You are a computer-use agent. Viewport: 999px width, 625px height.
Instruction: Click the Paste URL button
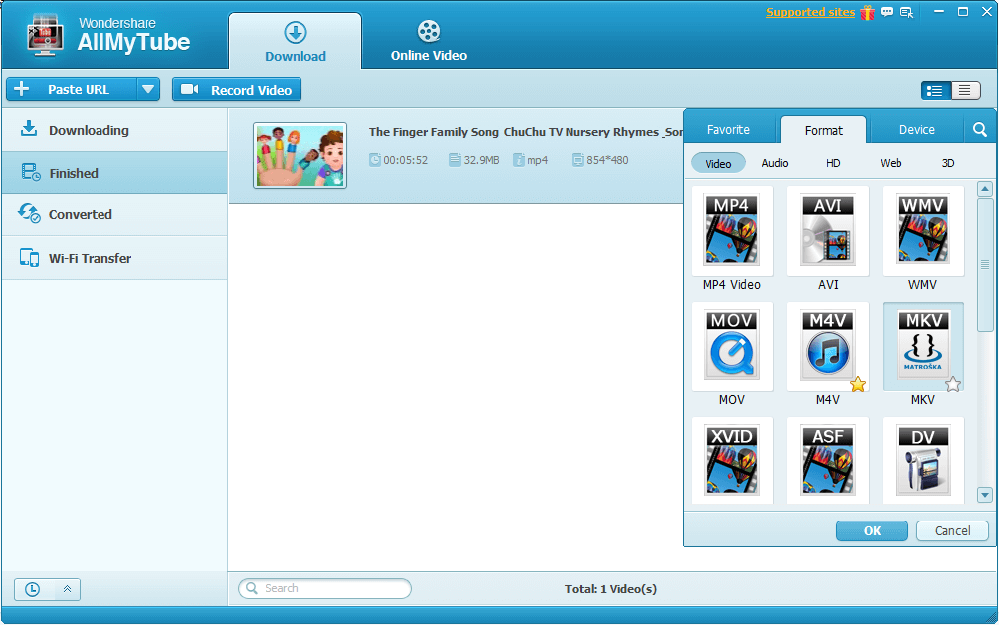point(72,89)
